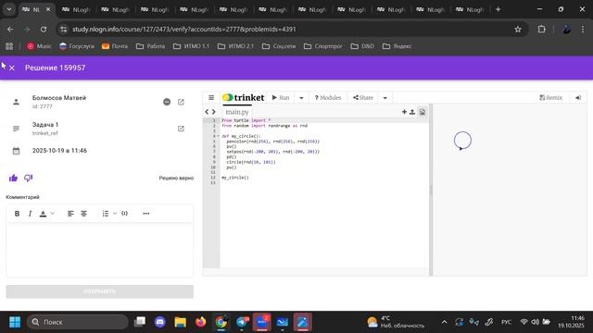Screen dimensions: 593x333
Task: Open the trinket hamburger menu
Action: tap(211, 98)
